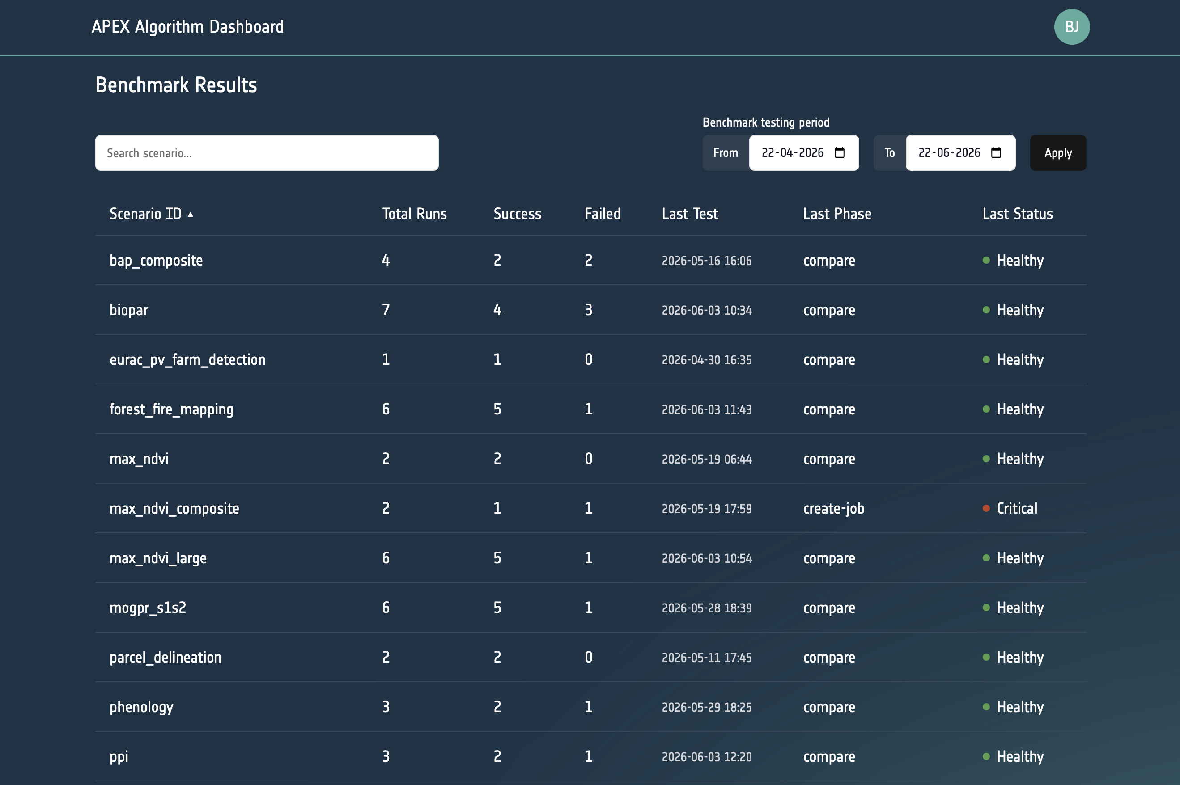The width and height of the screenshot is (1180, 785).
Task: Click the 2026-06-03 11:43 timestamp
Action: pos(707,409)
